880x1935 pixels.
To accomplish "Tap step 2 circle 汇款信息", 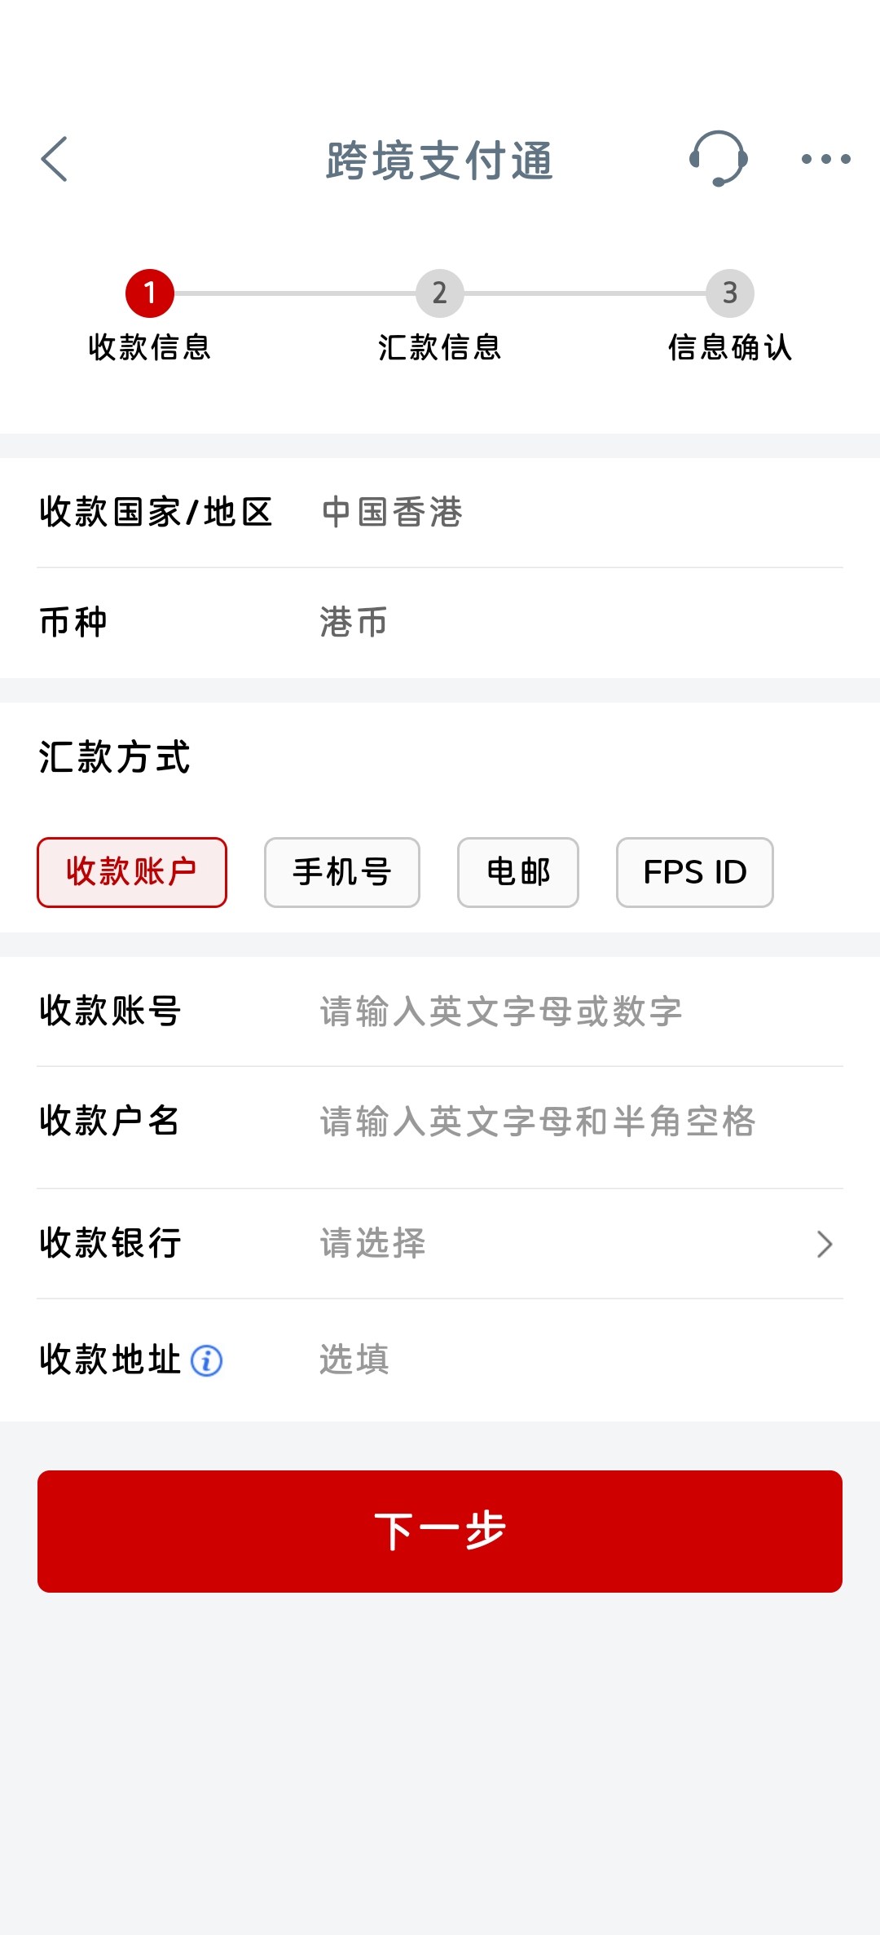I will [440, 293].
